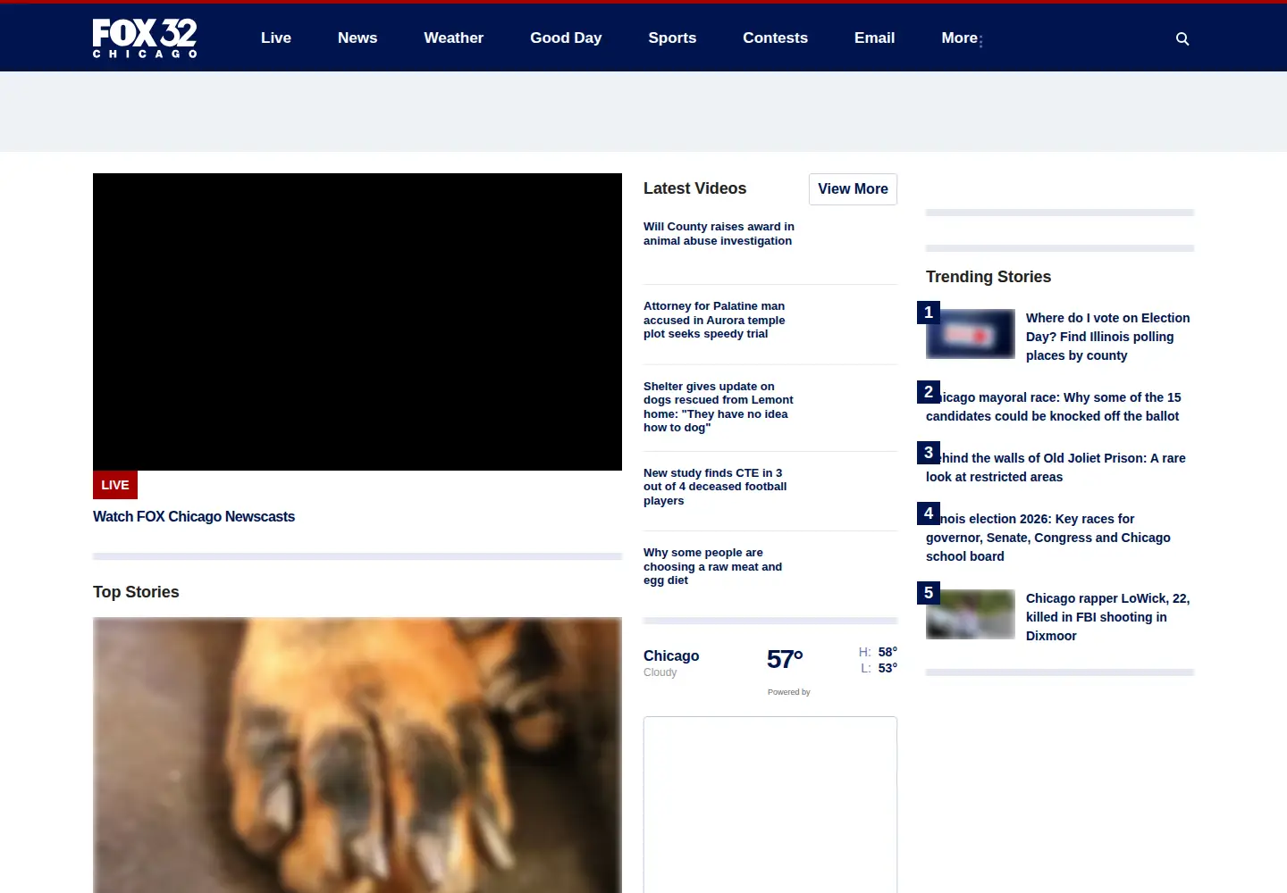Open the Live menu item

point(276,38)
